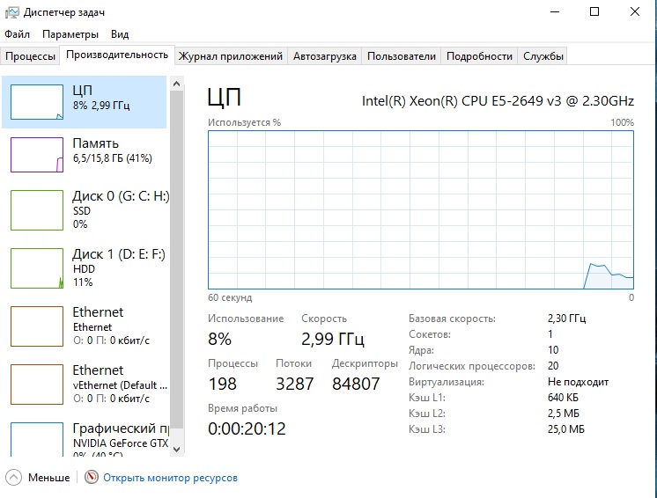Select Диск 1 (D: E: F:) HDD graph icon
Viewport: 657px width, 498px height.
37,267
